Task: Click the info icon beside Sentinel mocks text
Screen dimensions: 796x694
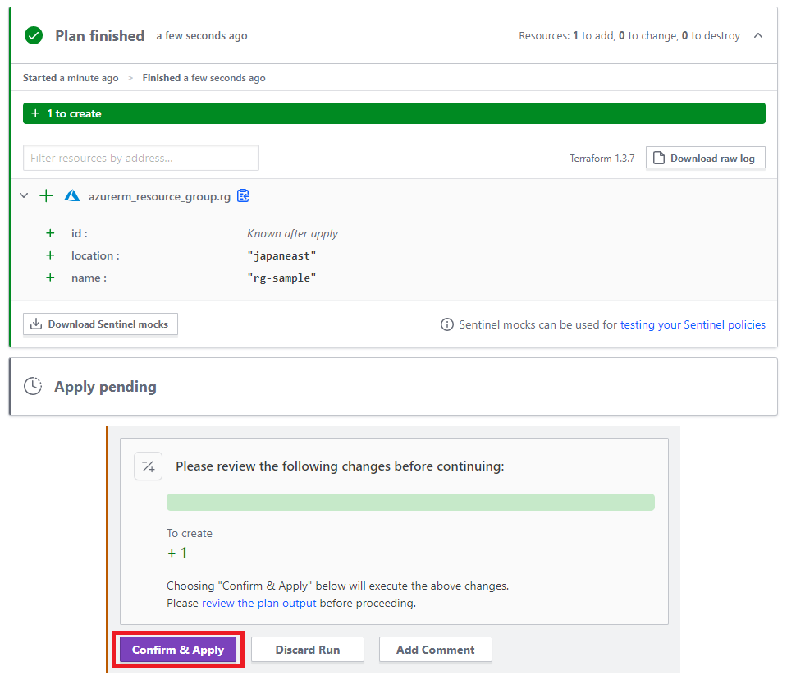Action: tap(446, 324)
